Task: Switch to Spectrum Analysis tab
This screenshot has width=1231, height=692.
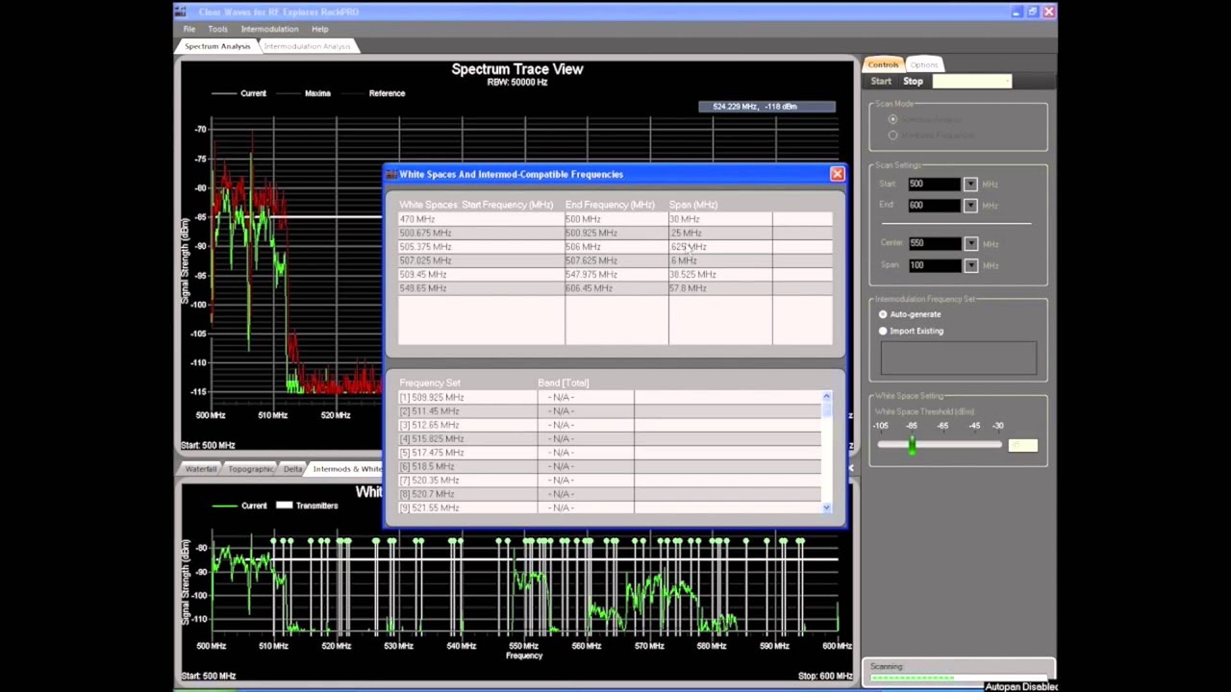Action: click(x=217, y=46)
